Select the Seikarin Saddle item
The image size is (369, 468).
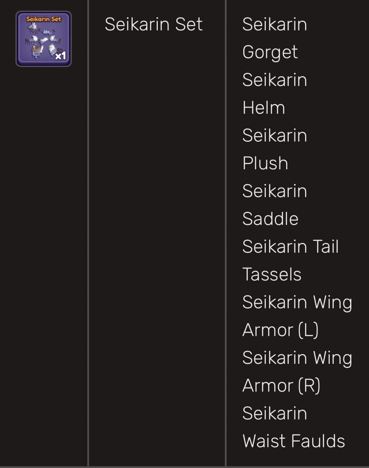pyautogui.click(x=274, y=205)
